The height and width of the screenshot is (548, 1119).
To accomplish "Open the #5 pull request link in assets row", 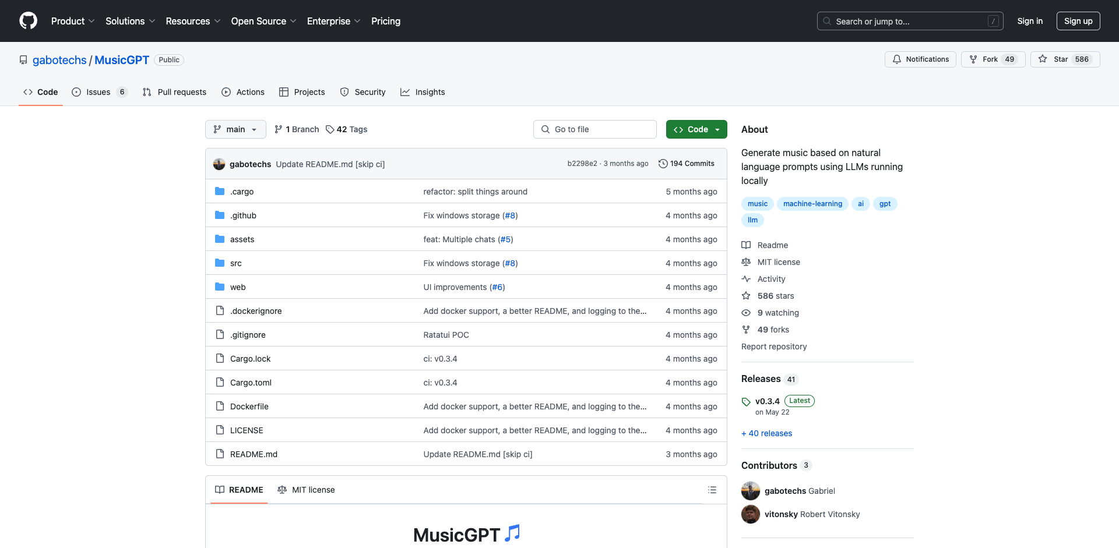I will (506, 239).
